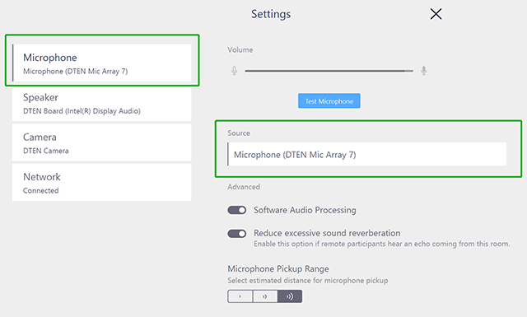
Task: Open the microphone Source dropdown
Action: [367, 154]
